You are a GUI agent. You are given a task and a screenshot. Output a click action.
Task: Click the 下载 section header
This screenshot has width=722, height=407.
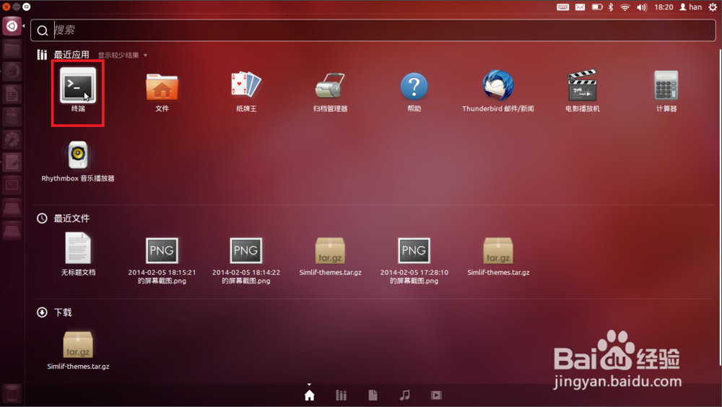coord(63,312)
